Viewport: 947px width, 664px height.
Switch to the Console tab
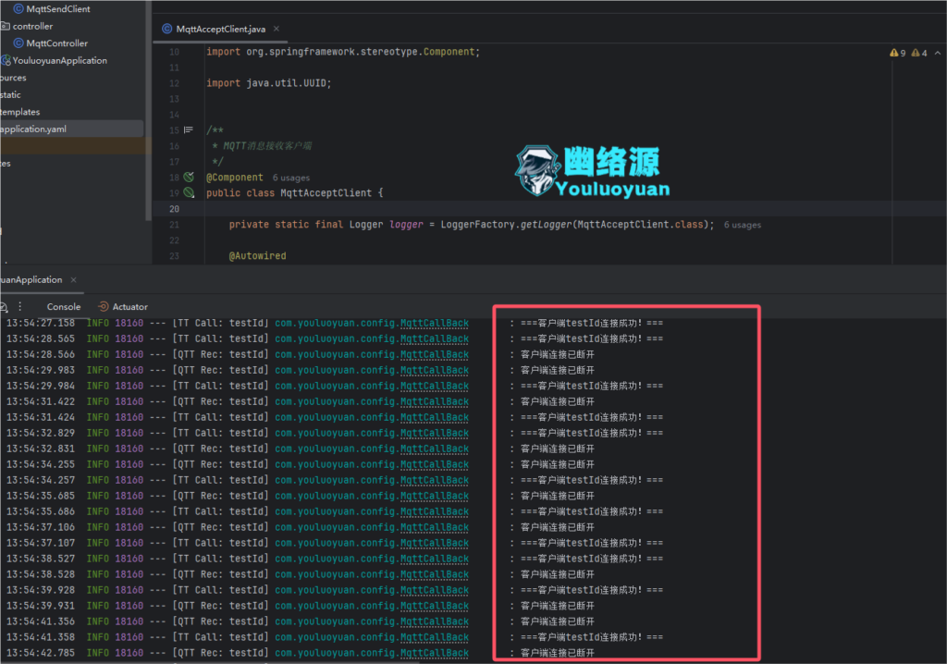pyautogui.click(x=64, y=307)
